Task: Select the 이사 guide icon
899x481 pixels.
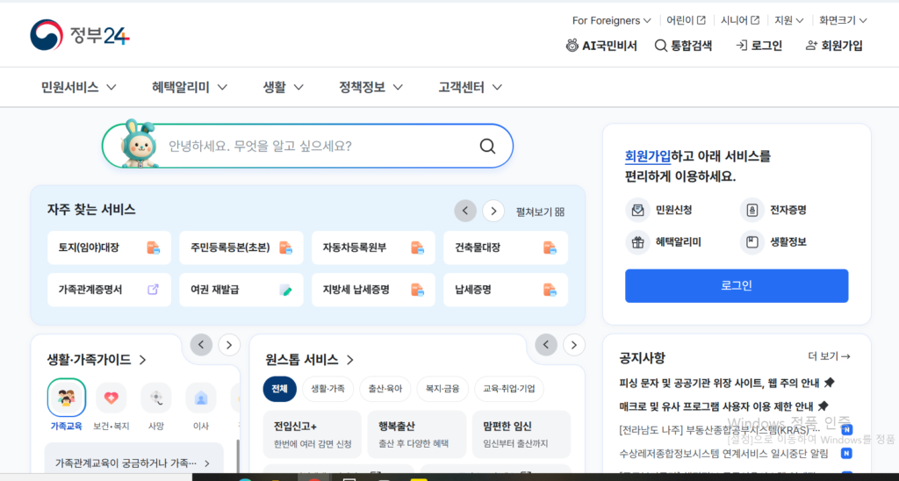Action: coord(201,398)
